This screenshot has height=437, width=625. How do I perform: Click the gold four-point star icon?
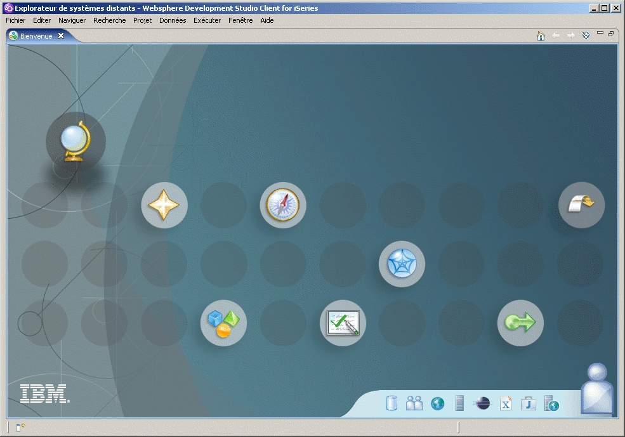coord(164,205)
